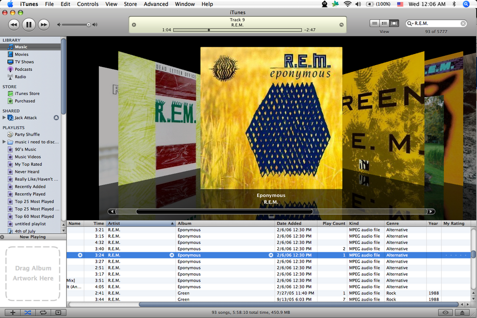Open the Wi-Fi status menu
Image resolution: width=477 pixels, height=318 pixels.
click(x=347, y=4)
